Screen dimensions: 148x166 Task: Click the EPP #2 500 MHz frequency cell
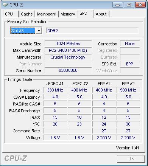click(x=128, y=90)
